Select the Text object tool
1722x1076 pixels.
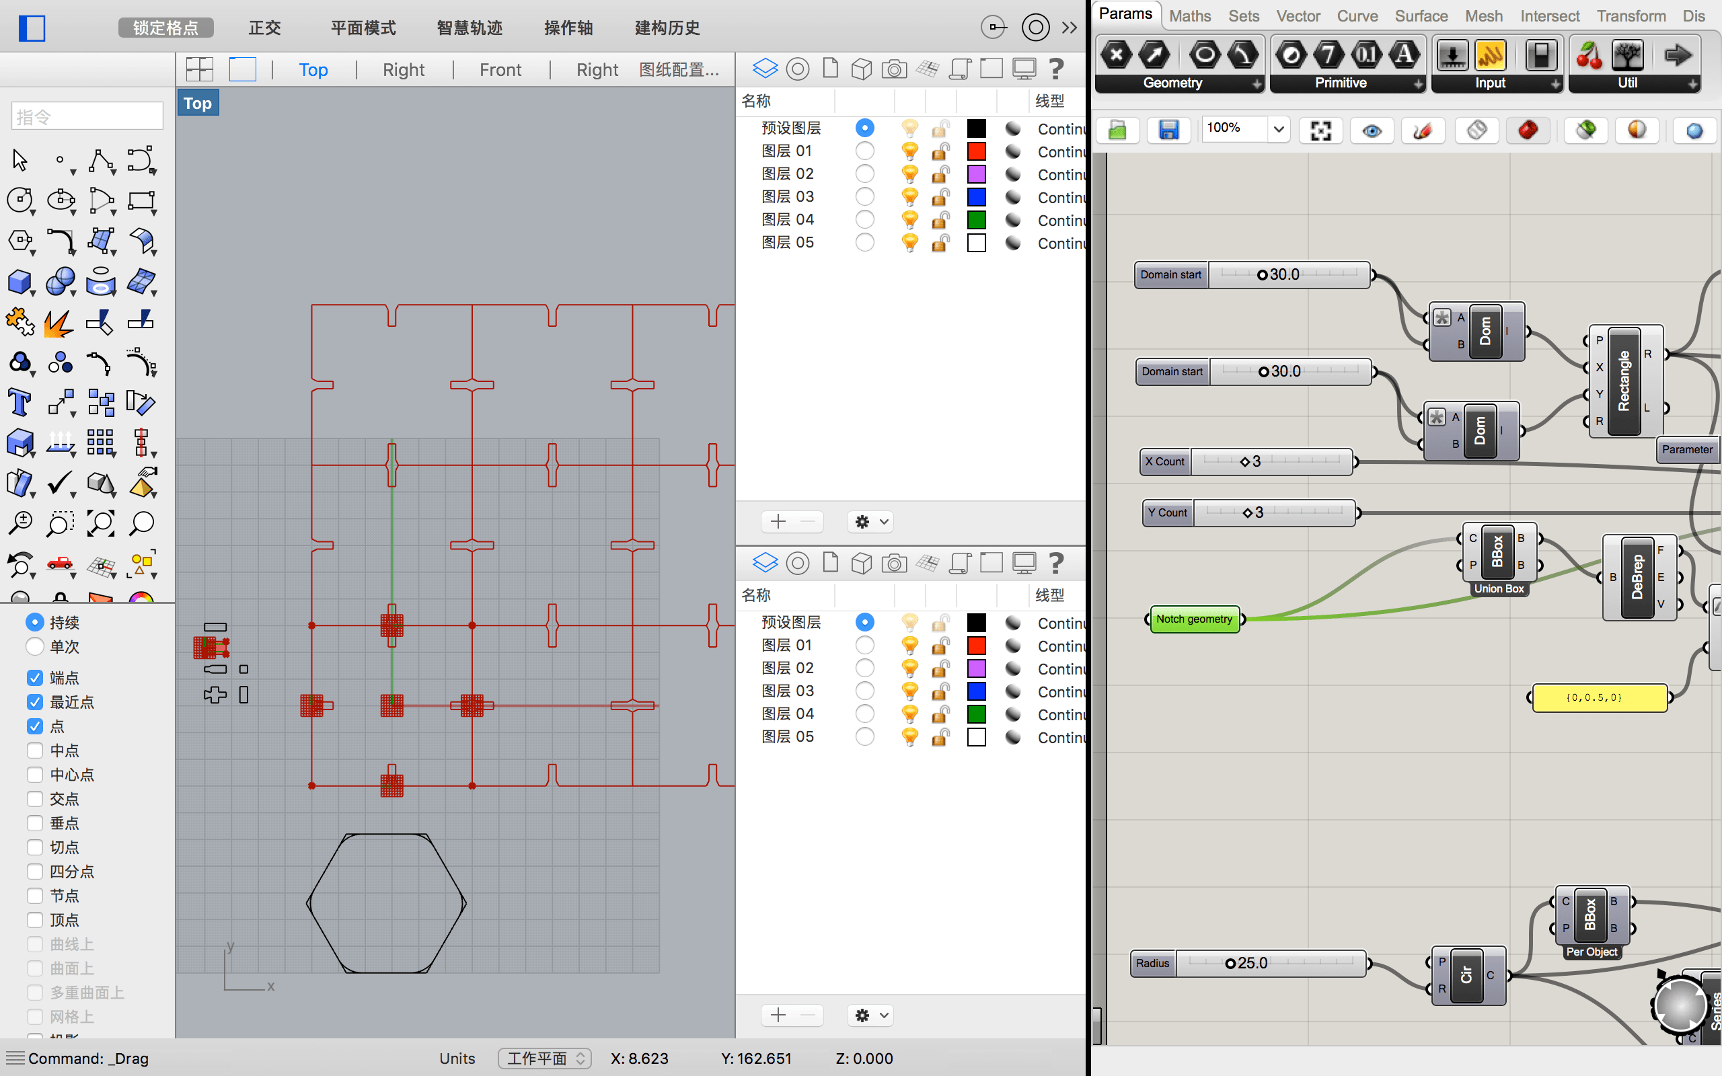20,403
